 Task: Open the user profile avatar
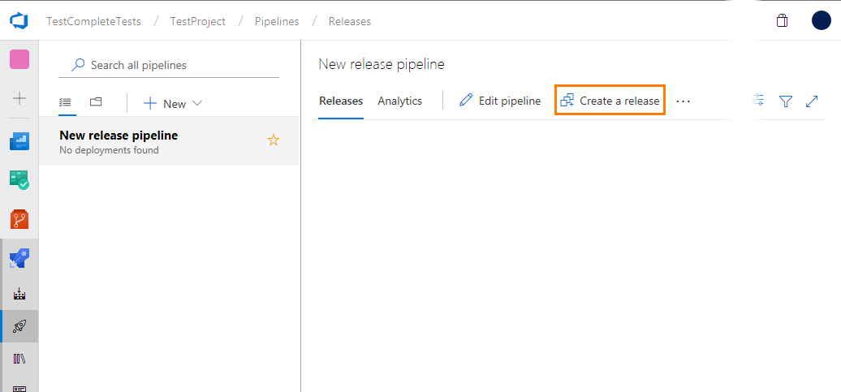click(822, 21)
